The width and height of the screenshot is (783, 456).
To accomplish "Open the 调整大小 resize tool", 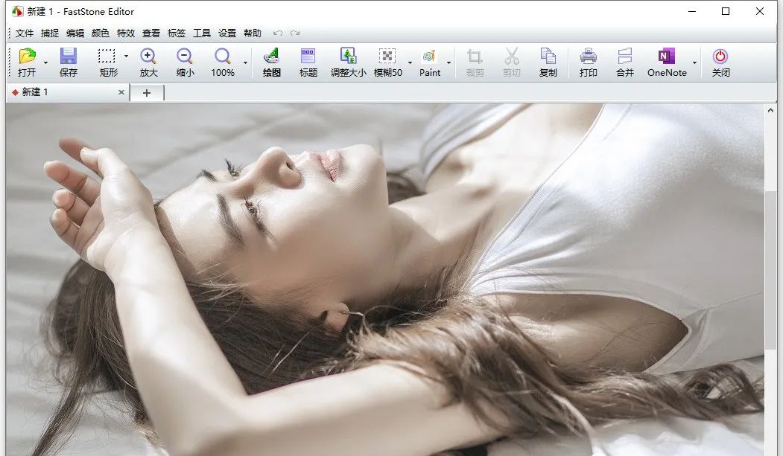I will [x=348, y=62].
